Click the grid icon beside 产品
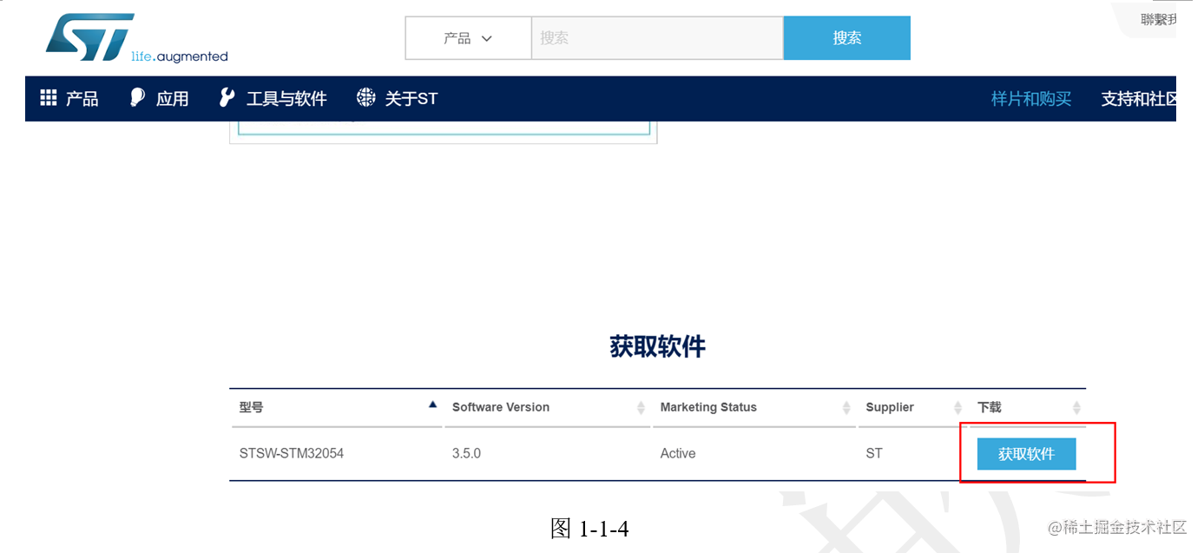Image resolution: width=1204 pixels, height=553 pixels. pos(49,98)
